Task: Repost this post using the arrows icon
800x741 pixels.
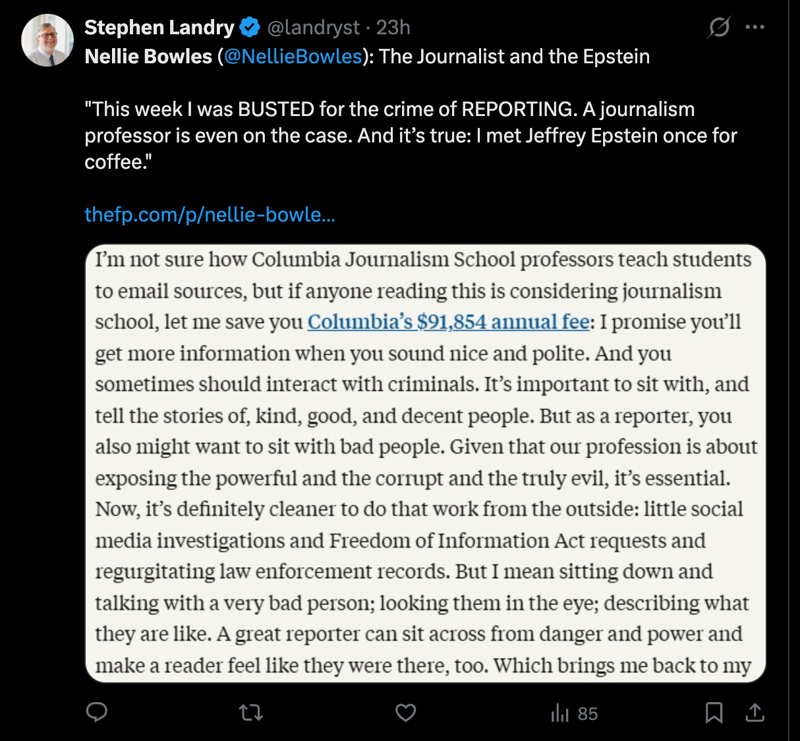Action: pos(251,713)
